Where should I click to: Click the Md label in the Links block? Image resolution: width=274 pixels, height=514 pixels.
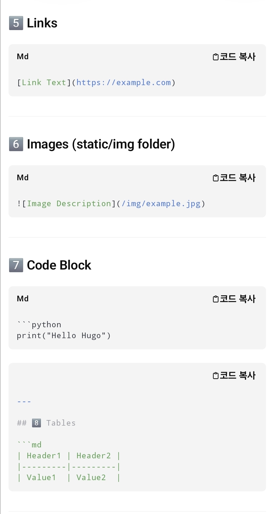pos(23,57)
